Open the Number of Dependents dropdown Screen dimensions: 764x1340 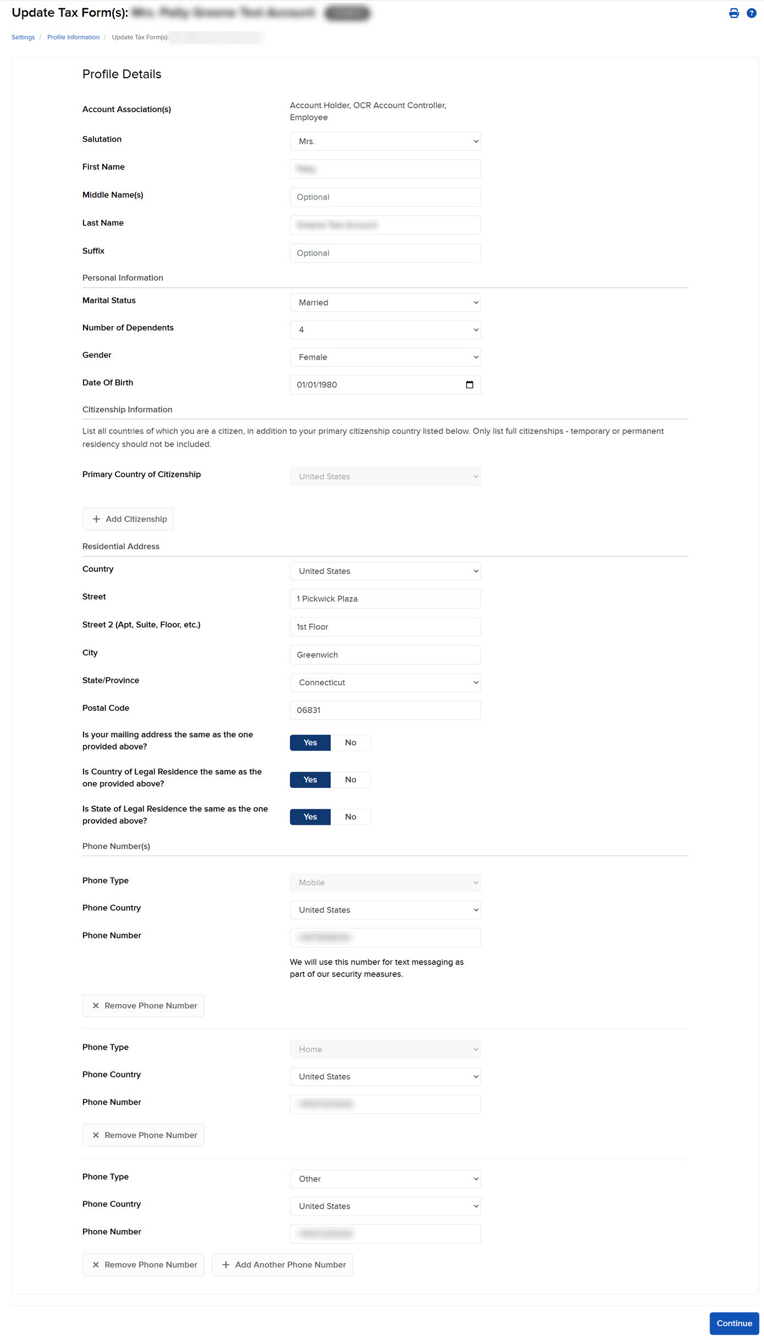pos(385,329)
